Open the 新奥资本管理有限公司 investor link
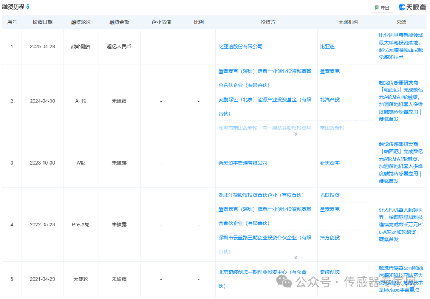The height and width of the screenshot is (299, 430). [243, 163]
